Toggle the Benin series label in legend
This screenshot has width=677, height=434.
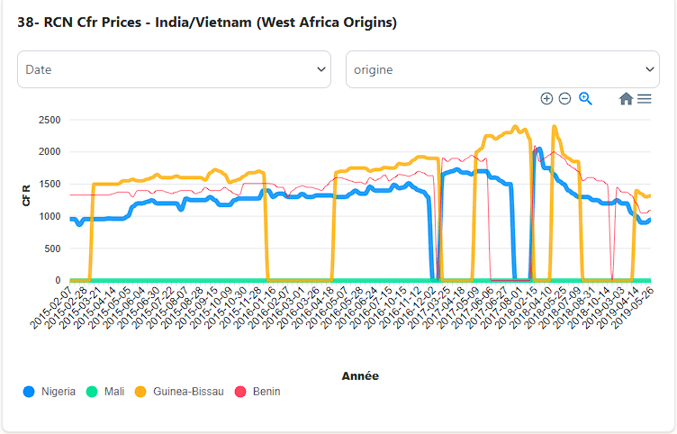[266, 392]
